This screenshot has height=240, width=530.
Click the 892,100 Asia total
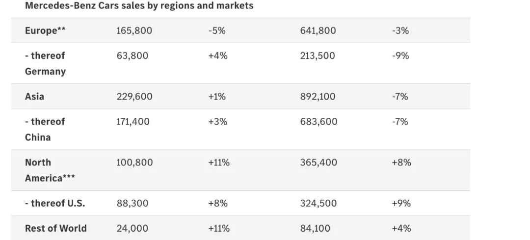pyautogui.click(x=318, y=97)
